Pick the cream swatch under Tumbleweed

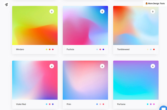click(x=148, y=49)
